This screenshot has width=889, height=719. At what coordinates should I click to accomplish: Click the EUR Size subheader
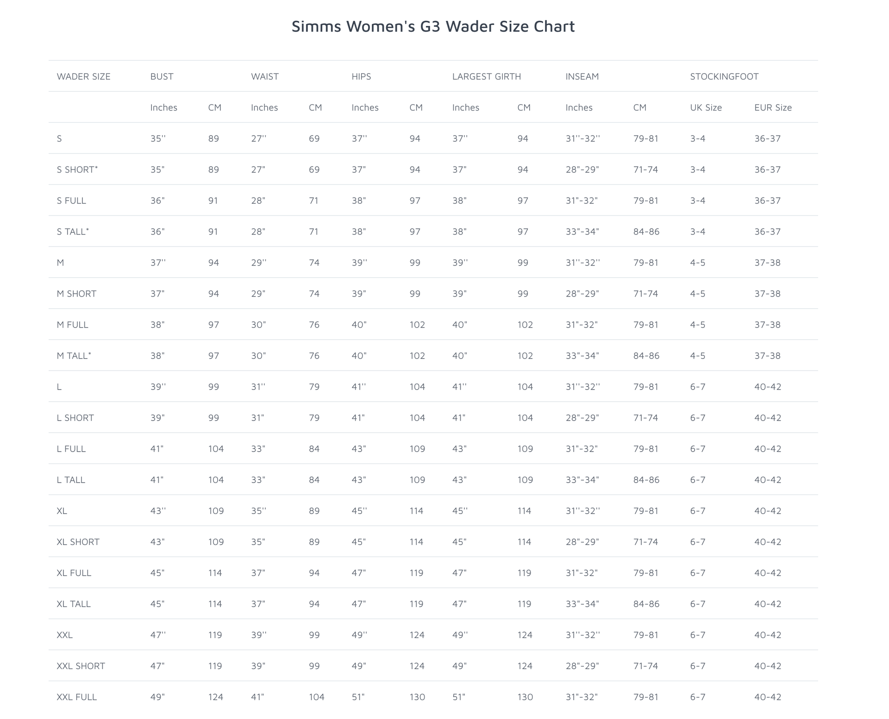tap(773, 107)
